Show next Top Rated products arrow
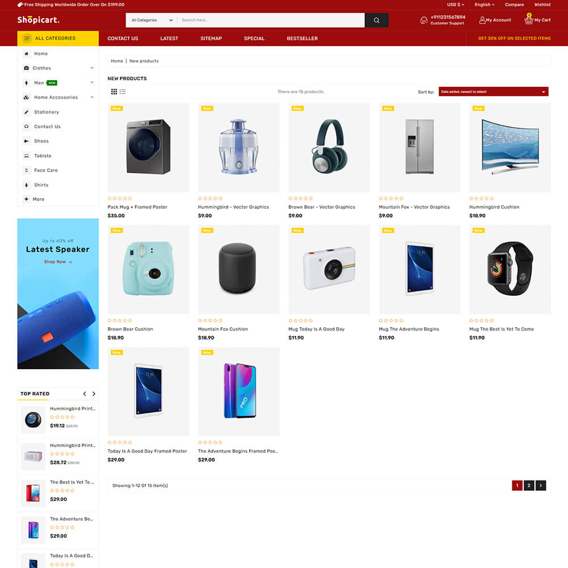The width and height of the screenshot is (568, 568). pyautogui.click(x=94, y=394)
